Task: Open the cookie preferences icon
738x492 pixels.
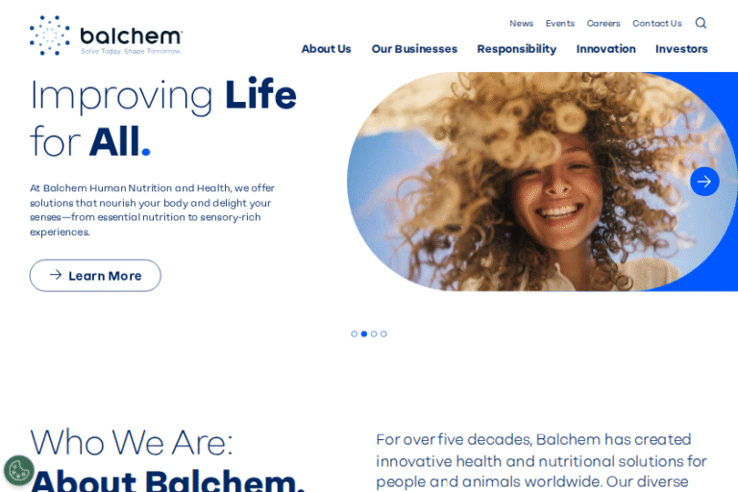Action: [19, 470]
